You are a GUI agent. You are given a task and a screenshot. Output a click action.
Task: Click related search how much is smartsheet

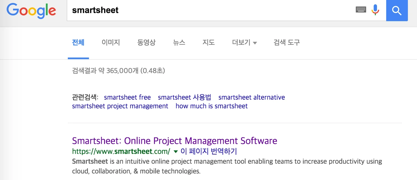pos(211,106)
